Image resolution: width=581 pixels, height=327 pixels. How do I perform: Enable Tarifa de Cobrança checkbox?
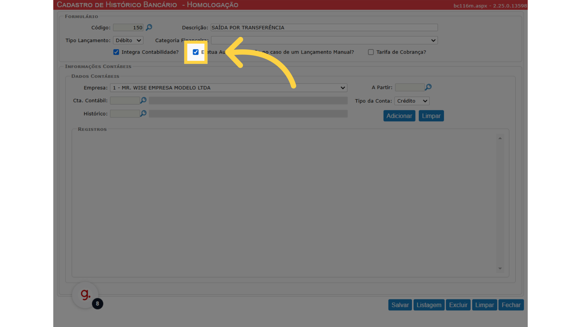(x=371, y=52)
